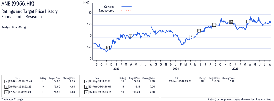Screen dimensions: 274x101
Task: Click target price *10.50
Action: [x=216, y=81]
